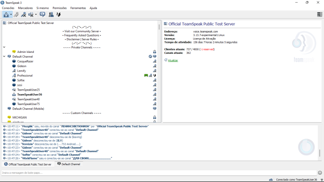Focus the chat message input field
The width and height of the screenshot is (324, 182).
(x=159, y=173)
